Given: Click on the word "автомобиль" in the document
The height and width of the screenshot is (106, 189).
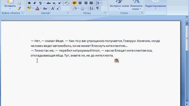Looking at the screenshot, I should (62, 46).
